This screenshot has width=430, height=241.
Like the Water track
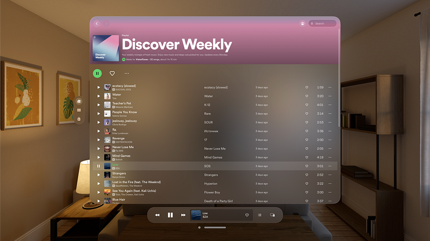(x=306, y=96)
